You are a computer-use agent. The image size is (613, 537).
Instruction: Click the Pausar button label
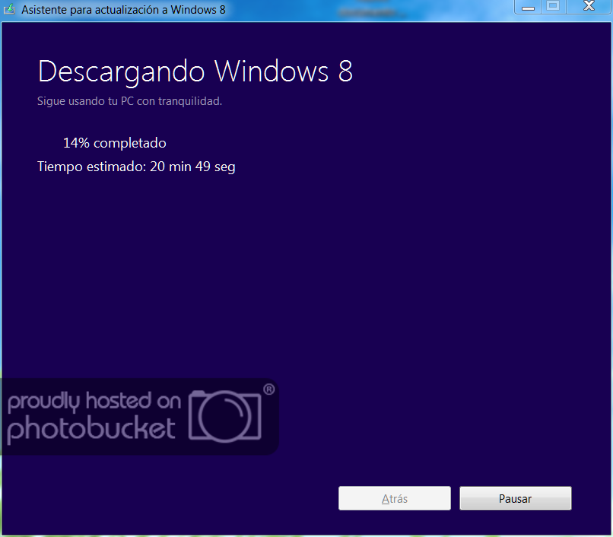pos(515,498)
